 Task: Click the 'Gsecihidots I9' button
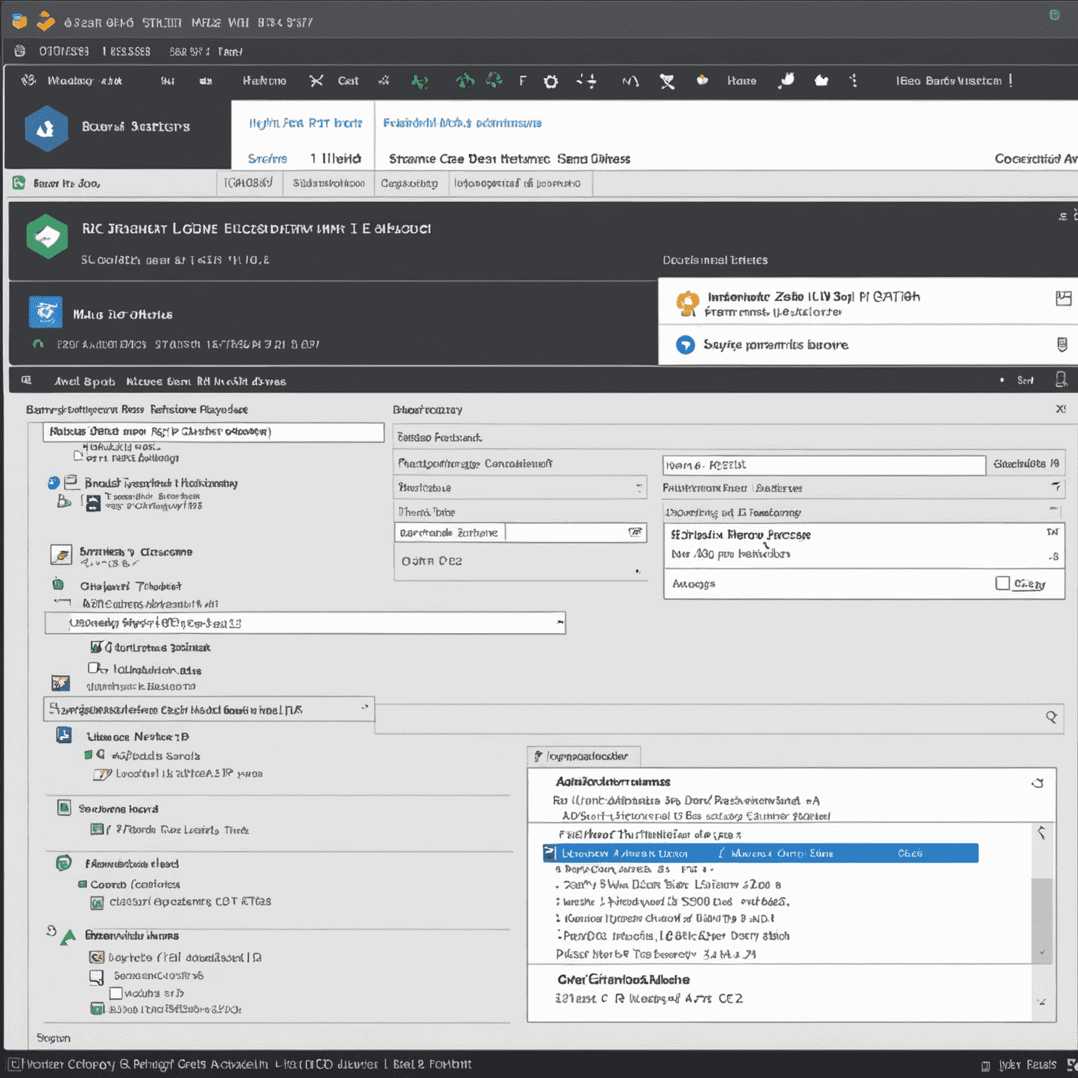pyautogui.click(x=1026, y=464)
